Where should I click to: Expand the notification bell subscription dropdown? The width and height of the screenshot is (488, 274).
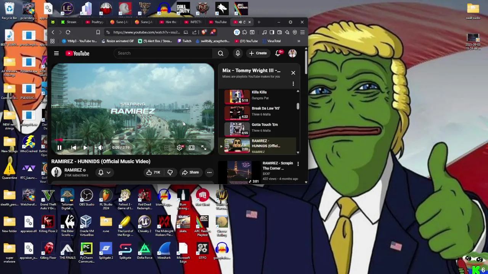104,172
